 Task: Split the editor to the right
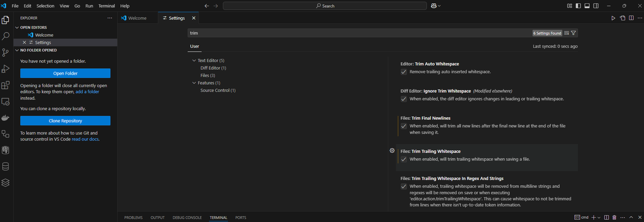coord(631,18)
